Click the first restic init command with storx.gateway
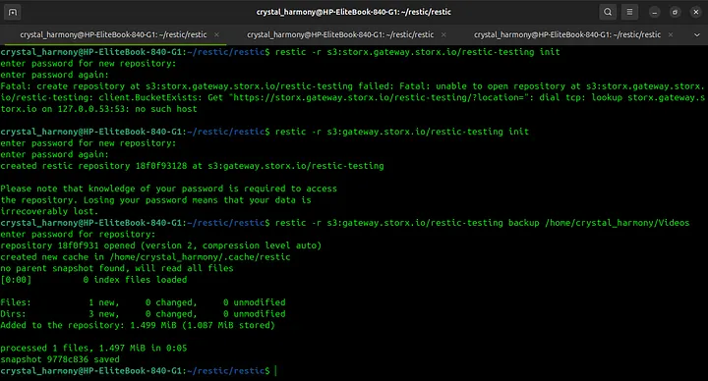708x381 pixels. coord(417,52)
